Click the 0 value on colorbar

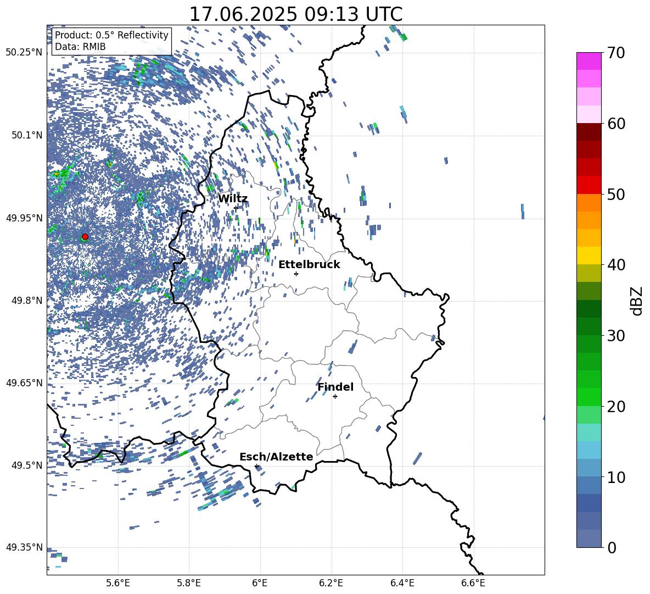[x=611, y=547]
